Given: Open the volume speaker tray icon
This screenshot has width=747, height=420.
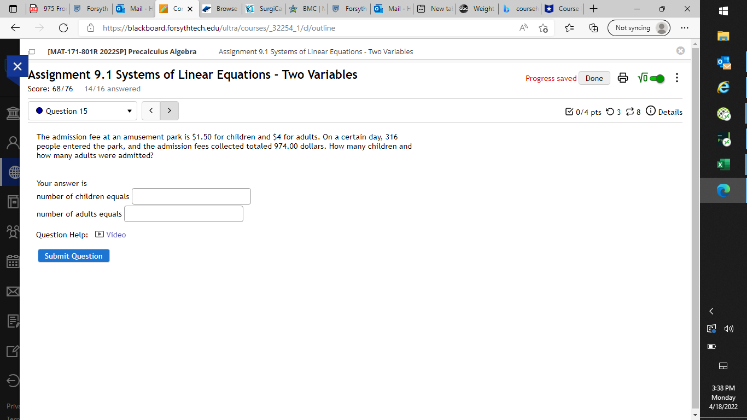Looking at the screenshot, I should coord(728,329).
